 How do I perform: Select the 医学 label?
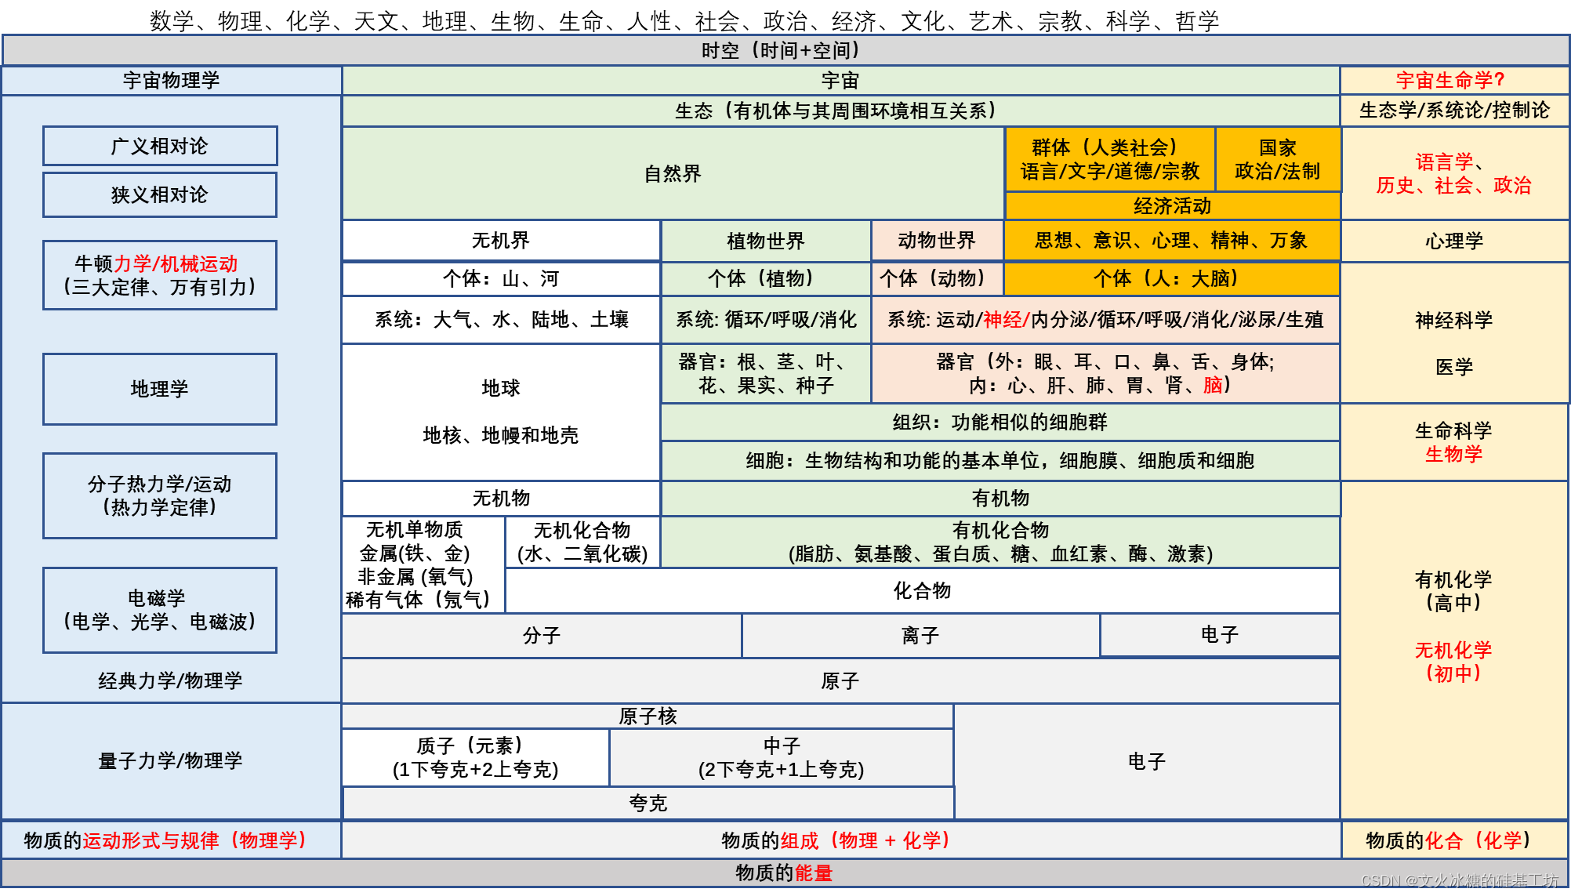point(1454,367)
